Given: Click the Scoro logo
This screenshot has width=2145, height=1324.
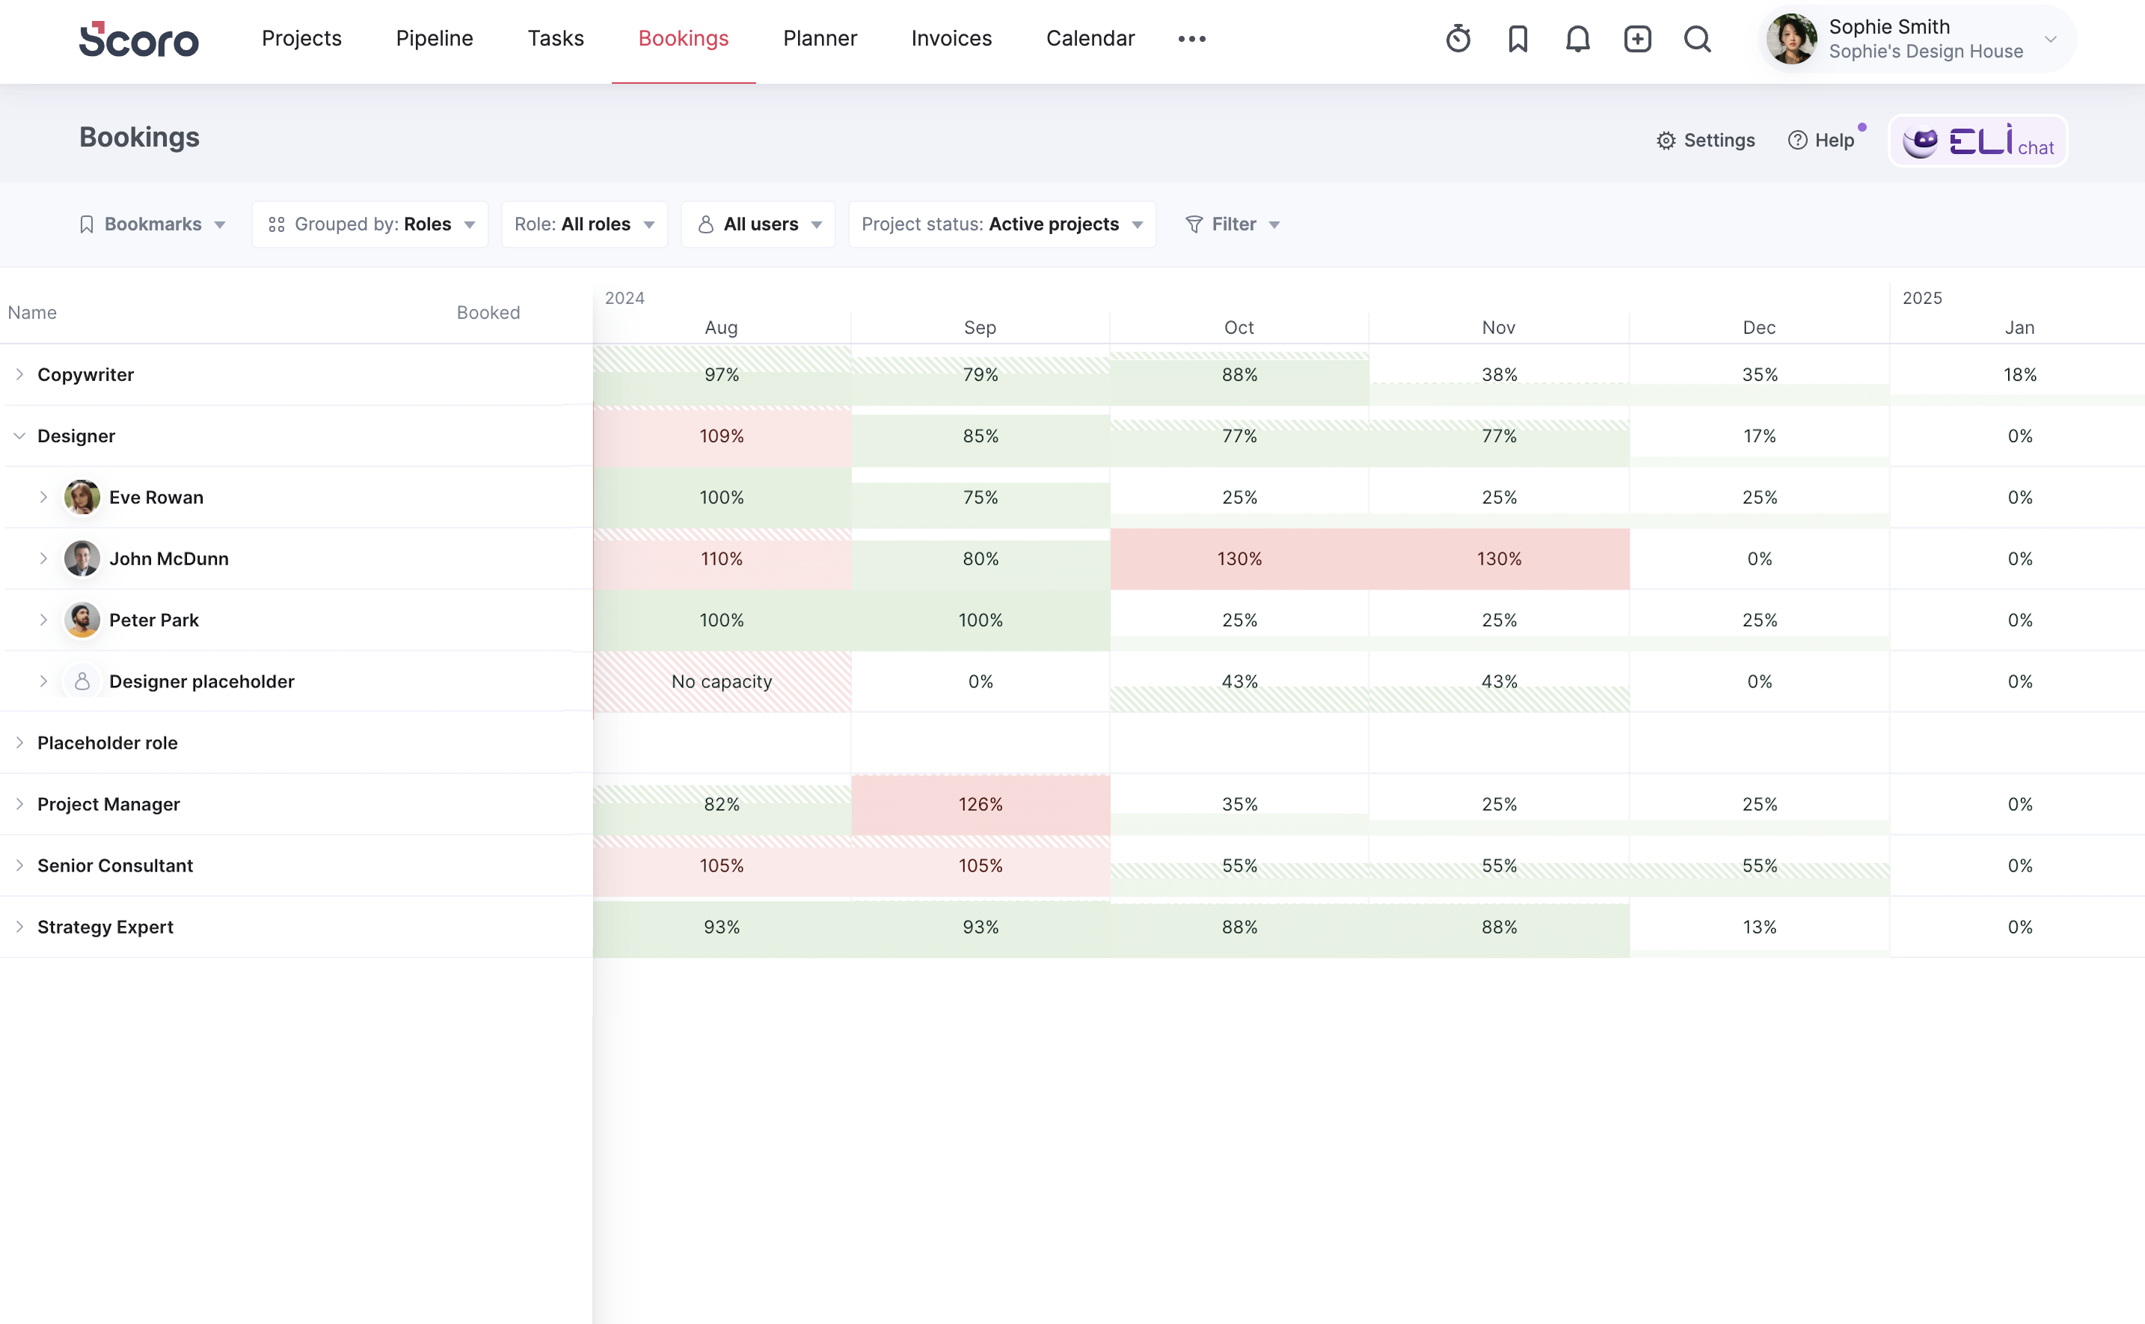Looking at the screenshot, I should [138, 40].
